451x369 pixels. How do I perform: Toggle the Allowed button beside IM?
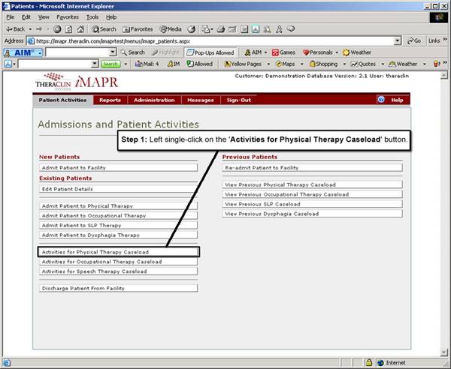tap(198, 64)
